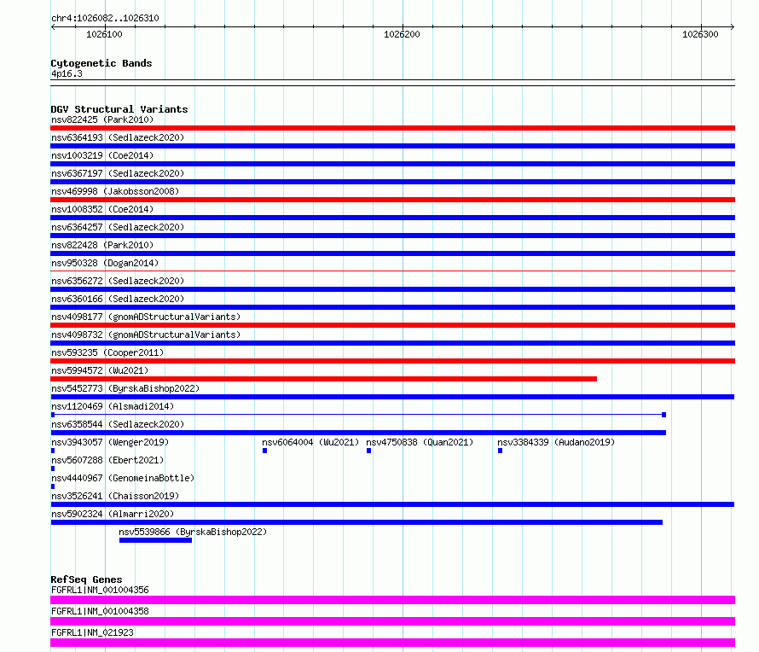The image size is (759, 652).
Task: Click the DGV Structural Variants track title
Action: coord(119,109)
